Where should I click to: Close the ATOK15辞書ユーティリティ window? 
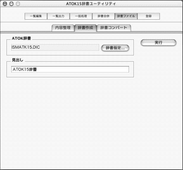click(x=5, y=4)
